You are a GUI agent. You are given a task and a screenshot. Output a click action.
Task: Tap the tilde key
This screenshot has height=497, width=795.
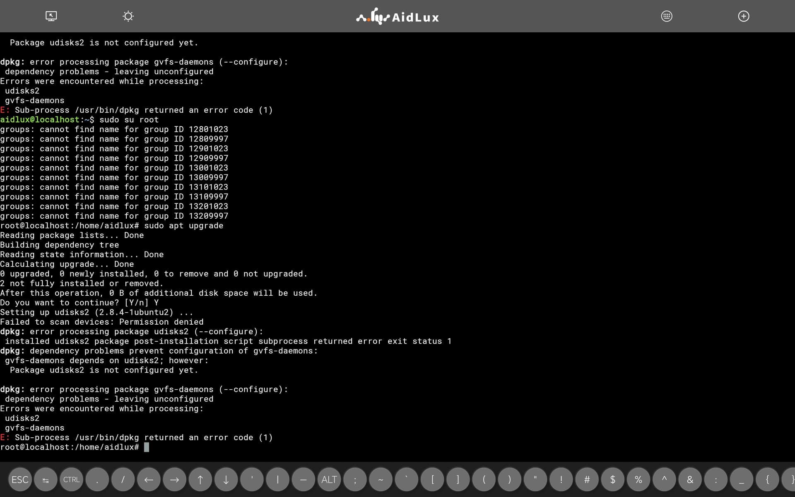[x=381, y=480]
